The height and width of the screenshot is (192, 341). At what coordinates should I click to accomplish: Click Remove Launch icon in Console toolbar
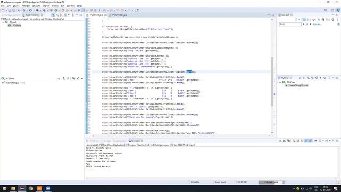[x=284, y=141]
